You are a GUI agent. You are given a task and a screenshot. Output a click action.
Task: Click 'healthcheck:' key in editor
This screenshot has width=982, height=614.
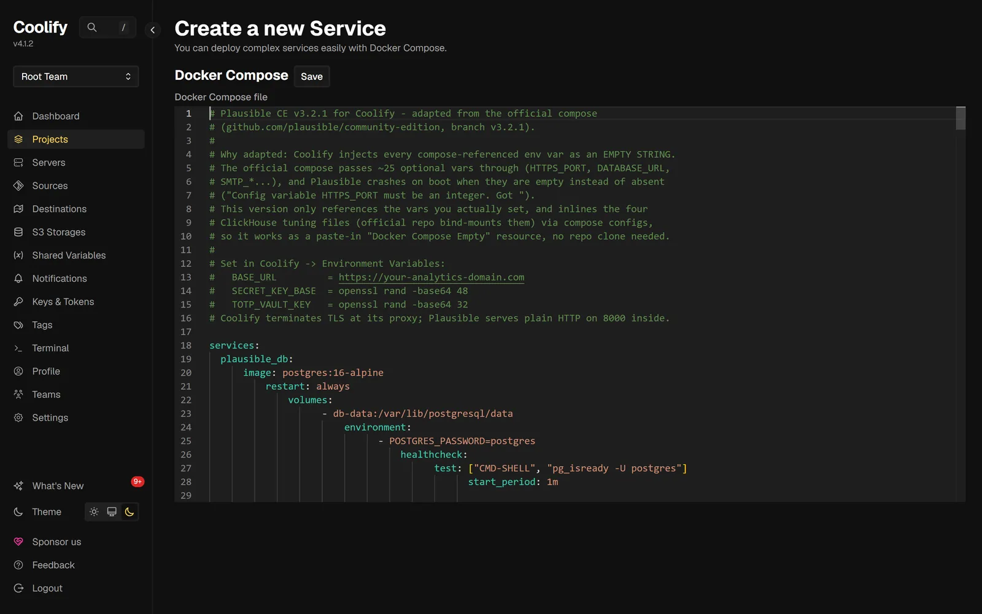pyautogui.click(x=434, y=454)
